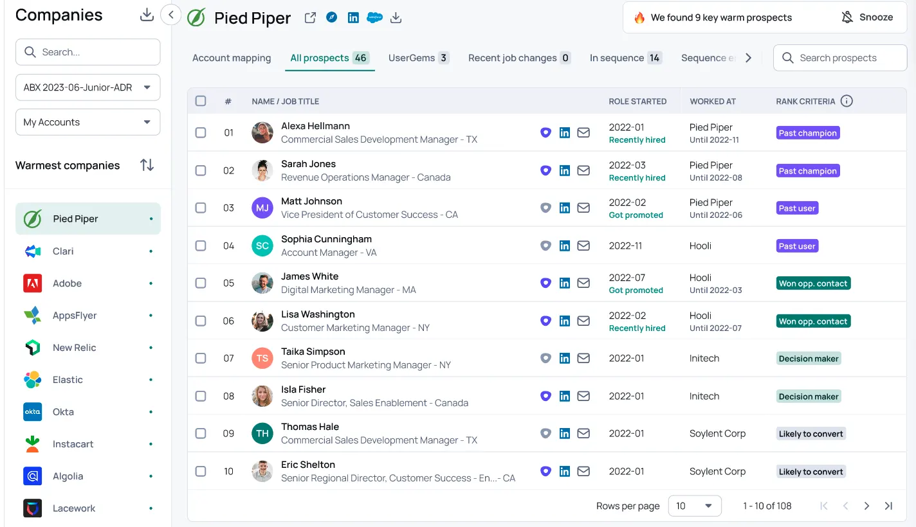Screen dimensions: 916x527
Task: Tick the select-all checkbox in table header
Action: click(x=201, y=101)
